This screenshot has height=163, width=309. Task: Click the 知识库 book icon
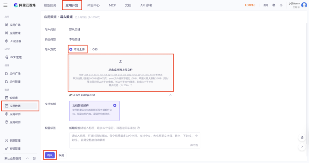click(6, 98)
